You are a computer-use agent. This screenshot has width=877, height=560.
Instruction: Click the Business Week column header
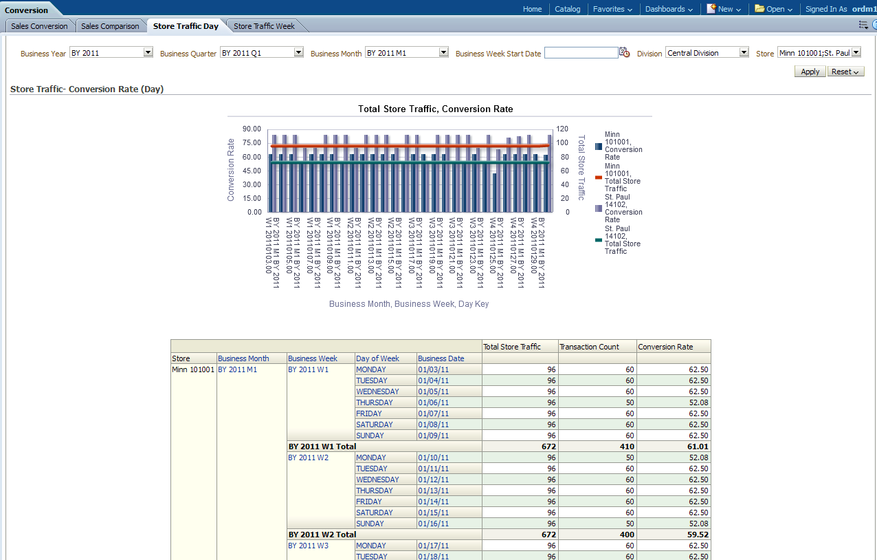pos(313,358)
